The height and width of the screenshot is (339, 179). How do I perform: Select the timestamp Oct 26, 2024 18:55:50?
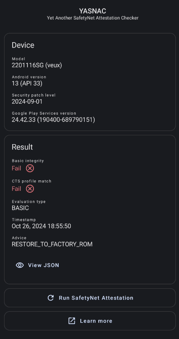[x=41, y=226]
